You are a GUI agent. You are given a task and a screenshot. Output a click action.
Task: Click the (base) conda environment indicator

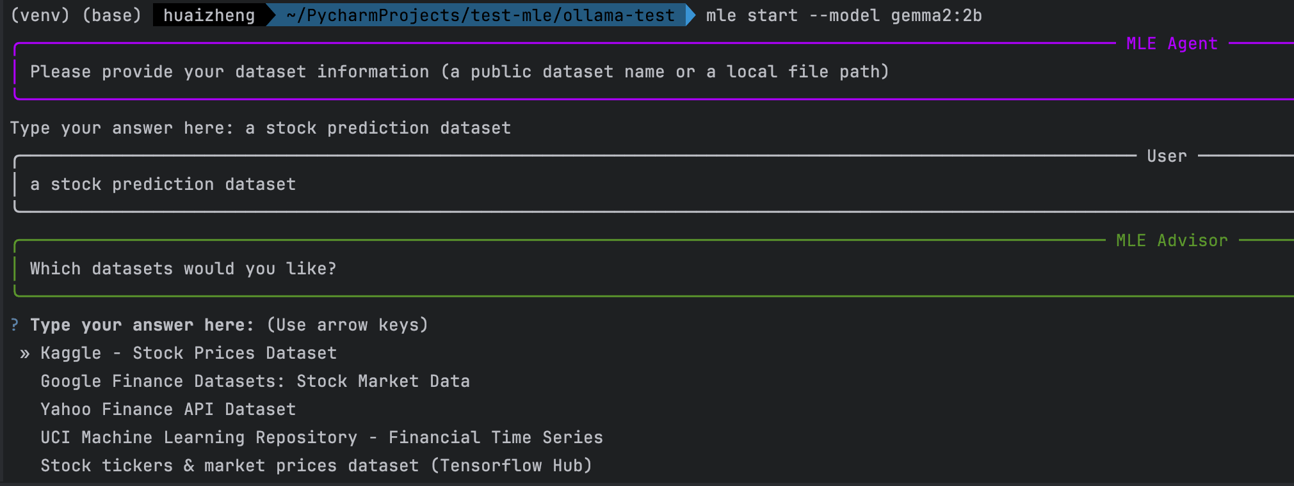click(111, 15)
